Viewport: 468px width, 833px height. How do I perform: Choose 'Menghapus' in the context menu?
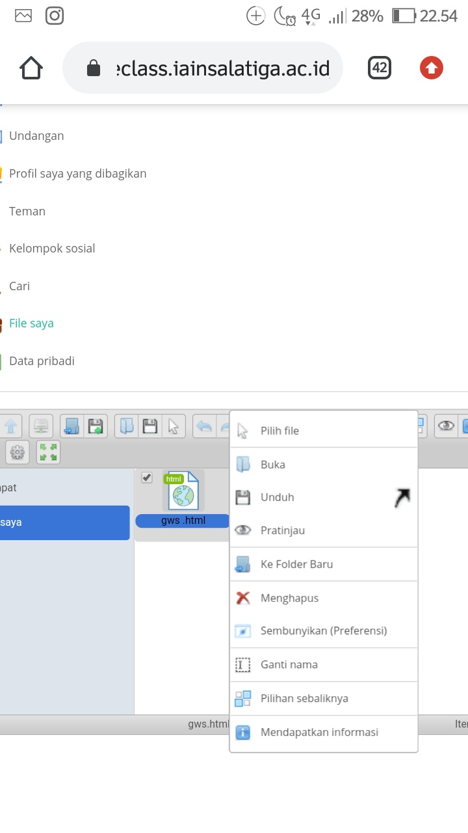[289, 598]
